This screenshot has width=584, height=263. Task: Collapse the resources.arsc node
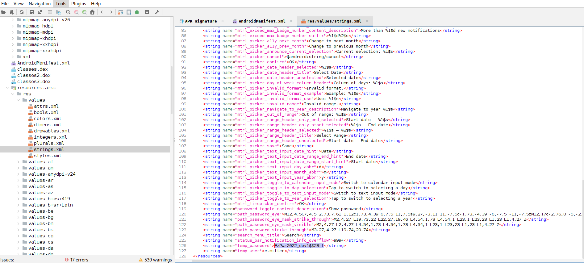pos(7,88)
